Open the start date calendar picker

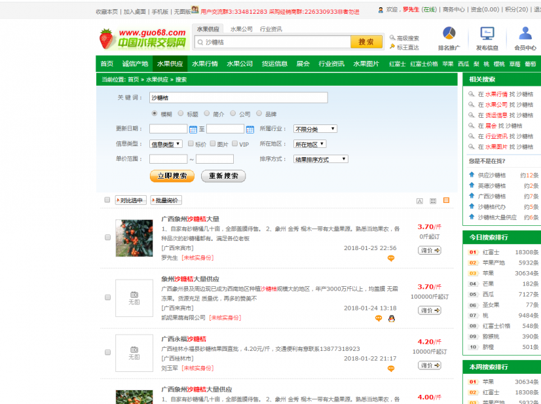tap(193, 129)
